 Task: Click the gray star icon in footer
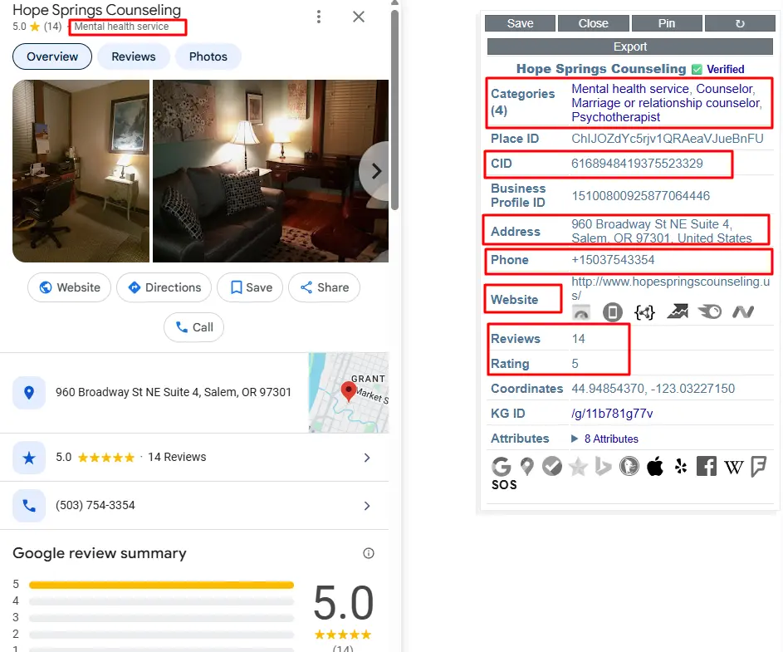pos(578,467)
